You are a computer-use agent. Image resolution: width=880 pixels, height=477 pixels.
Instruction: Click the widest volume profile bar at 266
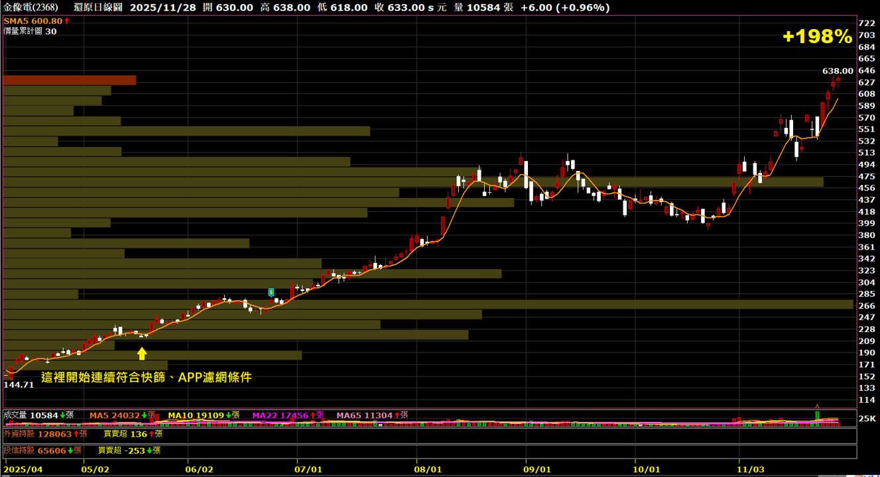point(428,304)
